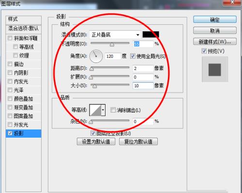Click the 距离 slider handle

click(91, 69)
